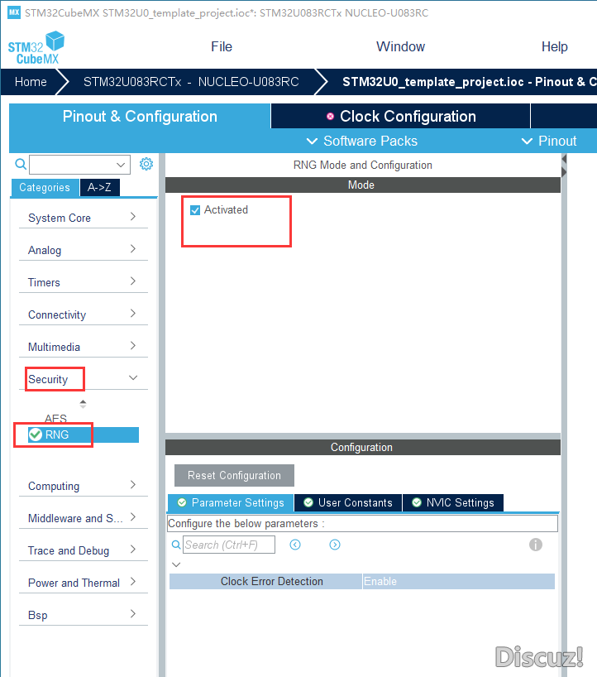The image size is (597, 677).
Task: Click the STM32U0_template_project.ioc breadcrumb
Action: point(470,82)
